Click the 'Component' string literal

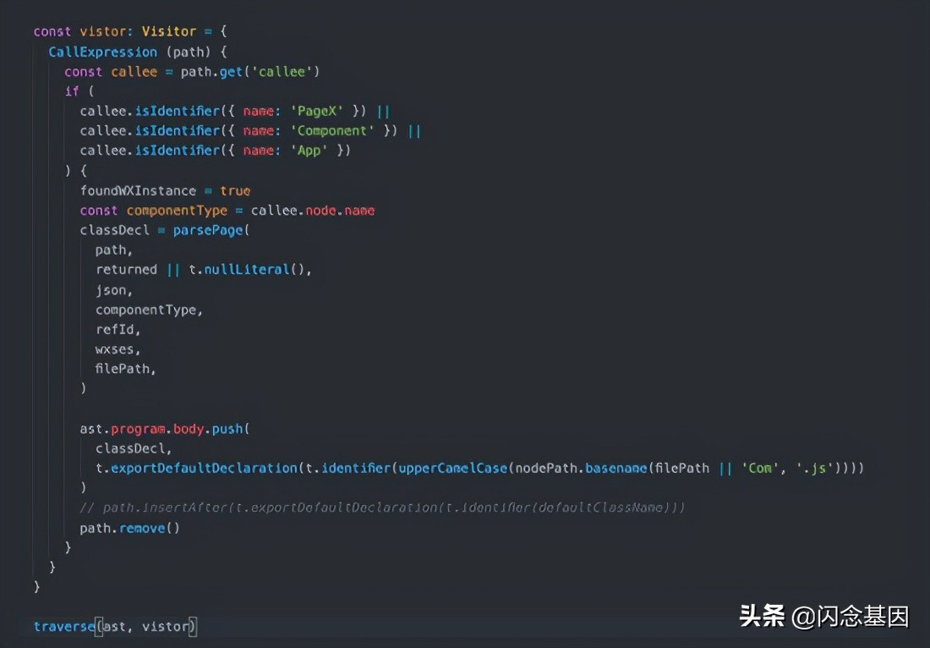331,130
